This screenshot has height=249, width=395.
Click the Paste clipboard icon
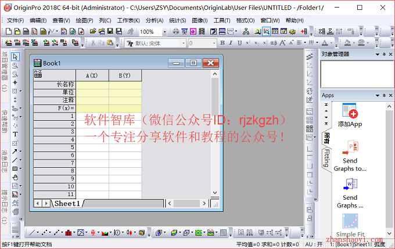pos(110,43)
